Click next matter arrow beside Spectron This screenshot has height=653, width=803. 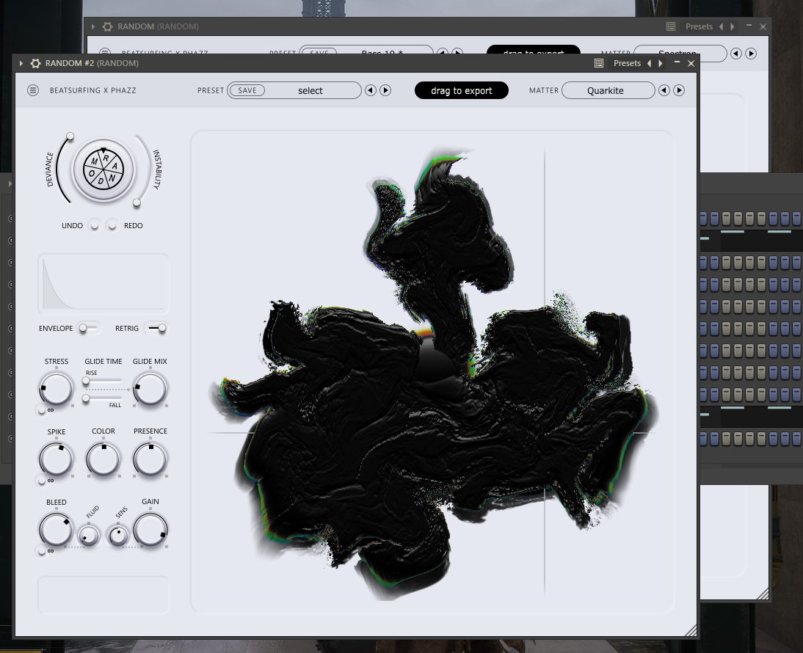click(x=751, y=54)
